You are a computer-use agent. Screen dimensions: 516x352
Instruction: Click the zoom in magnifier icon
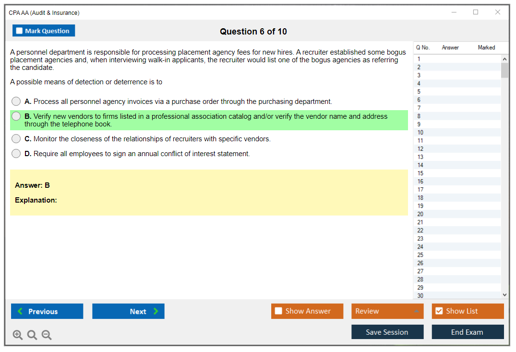pyautogui.click(x=18, y=335)
